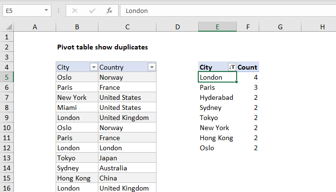Select Hong Kong in the pivot table
Screen dimensions: 336x192
coord(217,138)
